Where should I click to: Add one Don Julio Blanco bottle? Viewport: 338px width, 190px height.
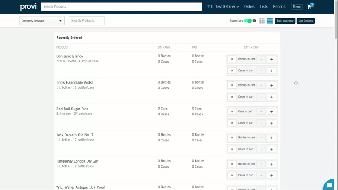click(272, 59)
